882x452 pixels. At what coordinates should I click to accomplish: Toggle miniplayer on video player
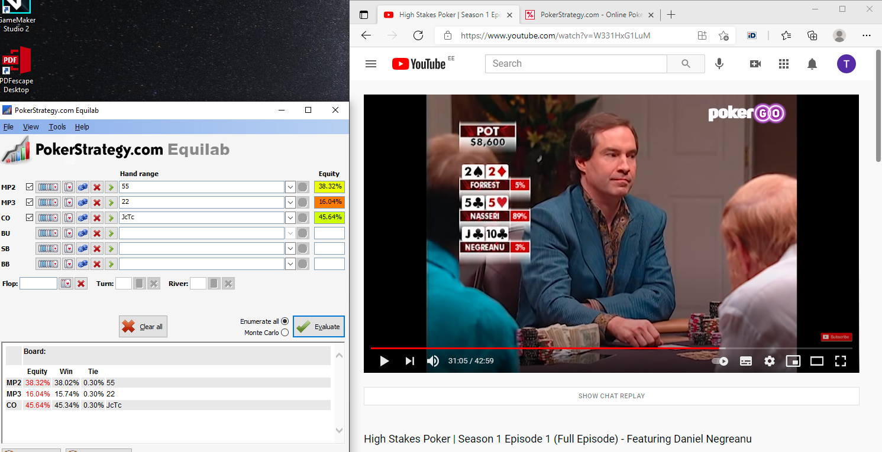(793, 360)
